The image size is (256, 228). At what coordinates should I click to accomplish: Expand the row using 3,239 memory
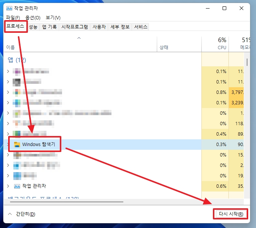(8, 102)
